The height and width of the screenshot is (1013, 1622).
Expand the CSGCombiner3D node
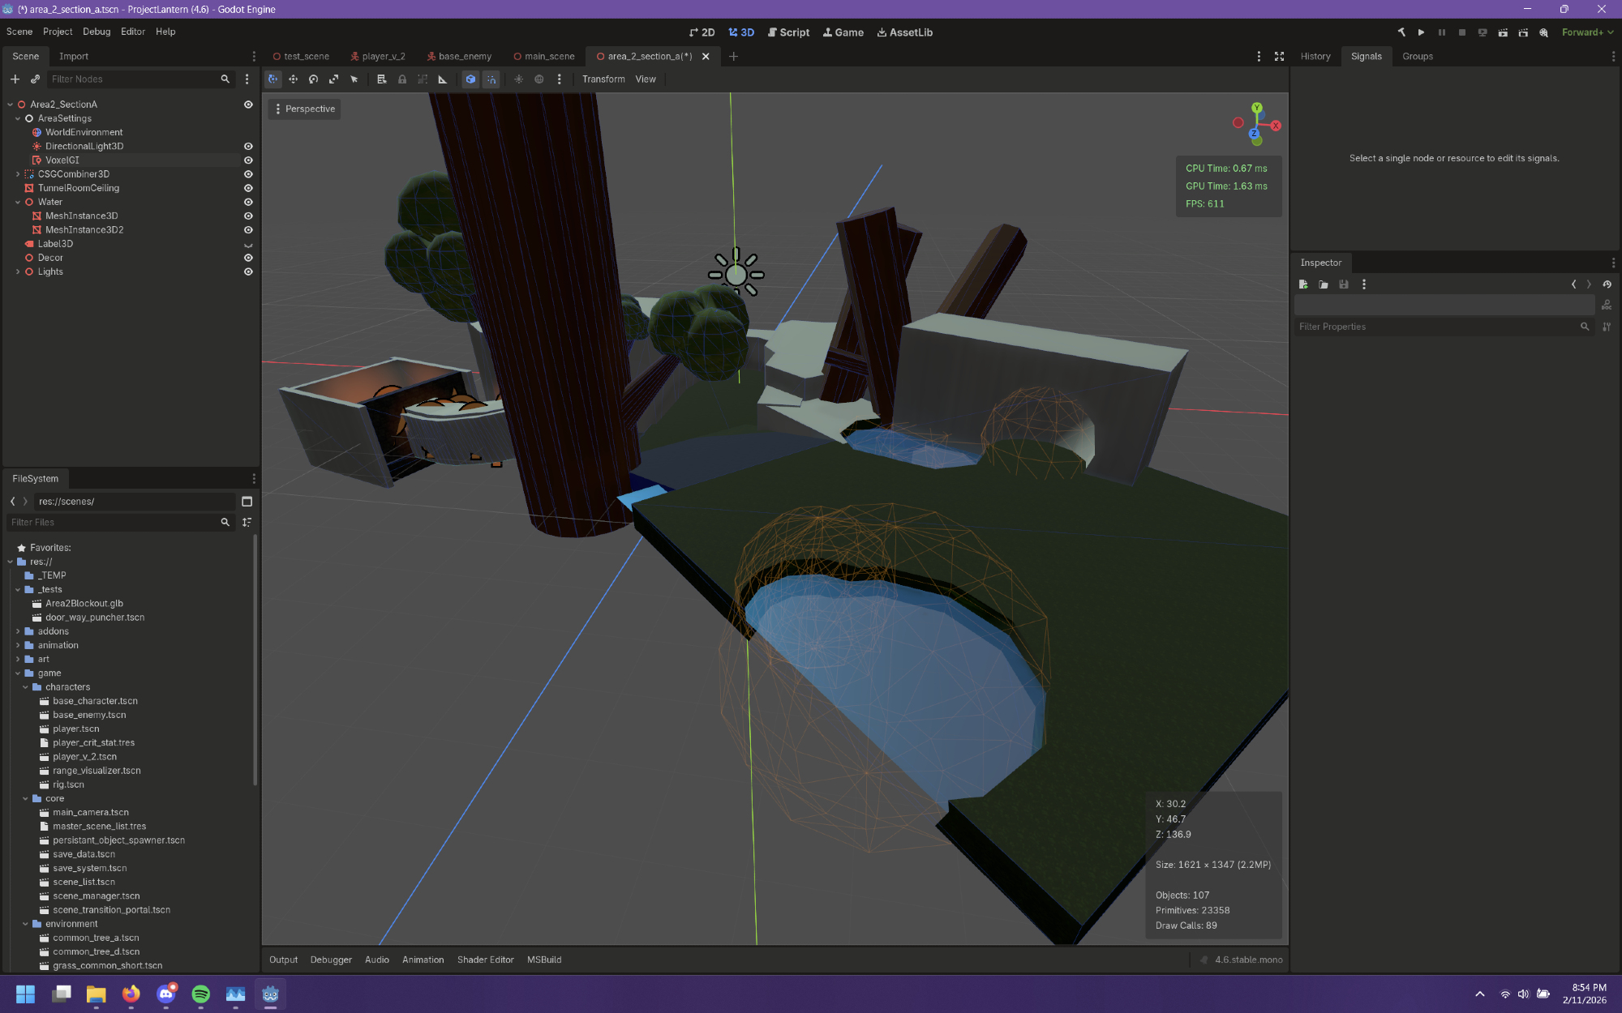coord(18,174)
